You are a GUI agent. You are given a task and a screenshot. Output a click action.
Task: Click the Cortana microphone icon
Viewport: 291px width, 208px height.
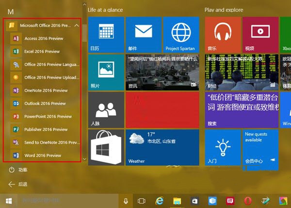coord(126,201)
